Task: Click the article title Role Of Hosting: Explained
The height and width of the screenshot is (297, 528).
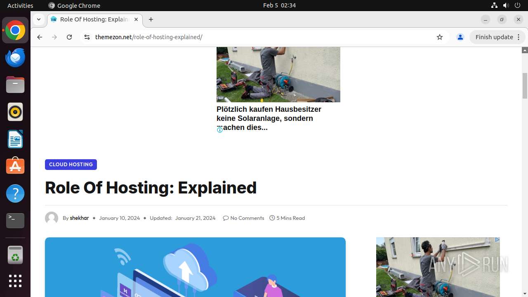Action: pyautogui.click(x=151, y=188)
